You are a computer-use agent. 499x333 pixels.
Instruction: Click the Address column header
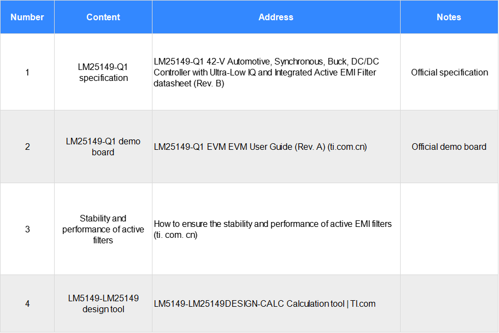(276, 17)
